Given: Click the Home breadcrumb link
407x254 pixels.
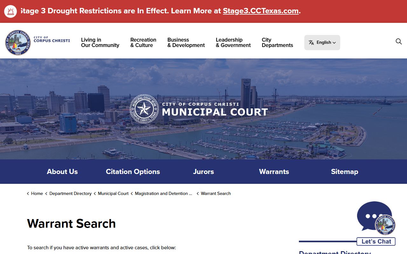Looking at the screenshot, I should [37, 193].
